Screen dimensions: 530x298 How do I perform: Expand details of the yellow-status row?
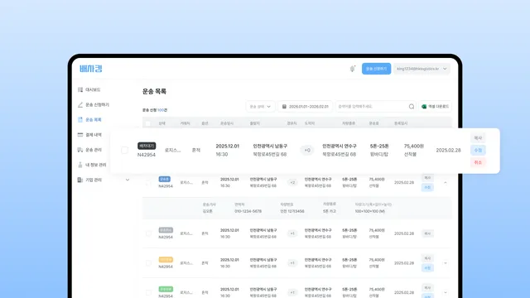446,263
